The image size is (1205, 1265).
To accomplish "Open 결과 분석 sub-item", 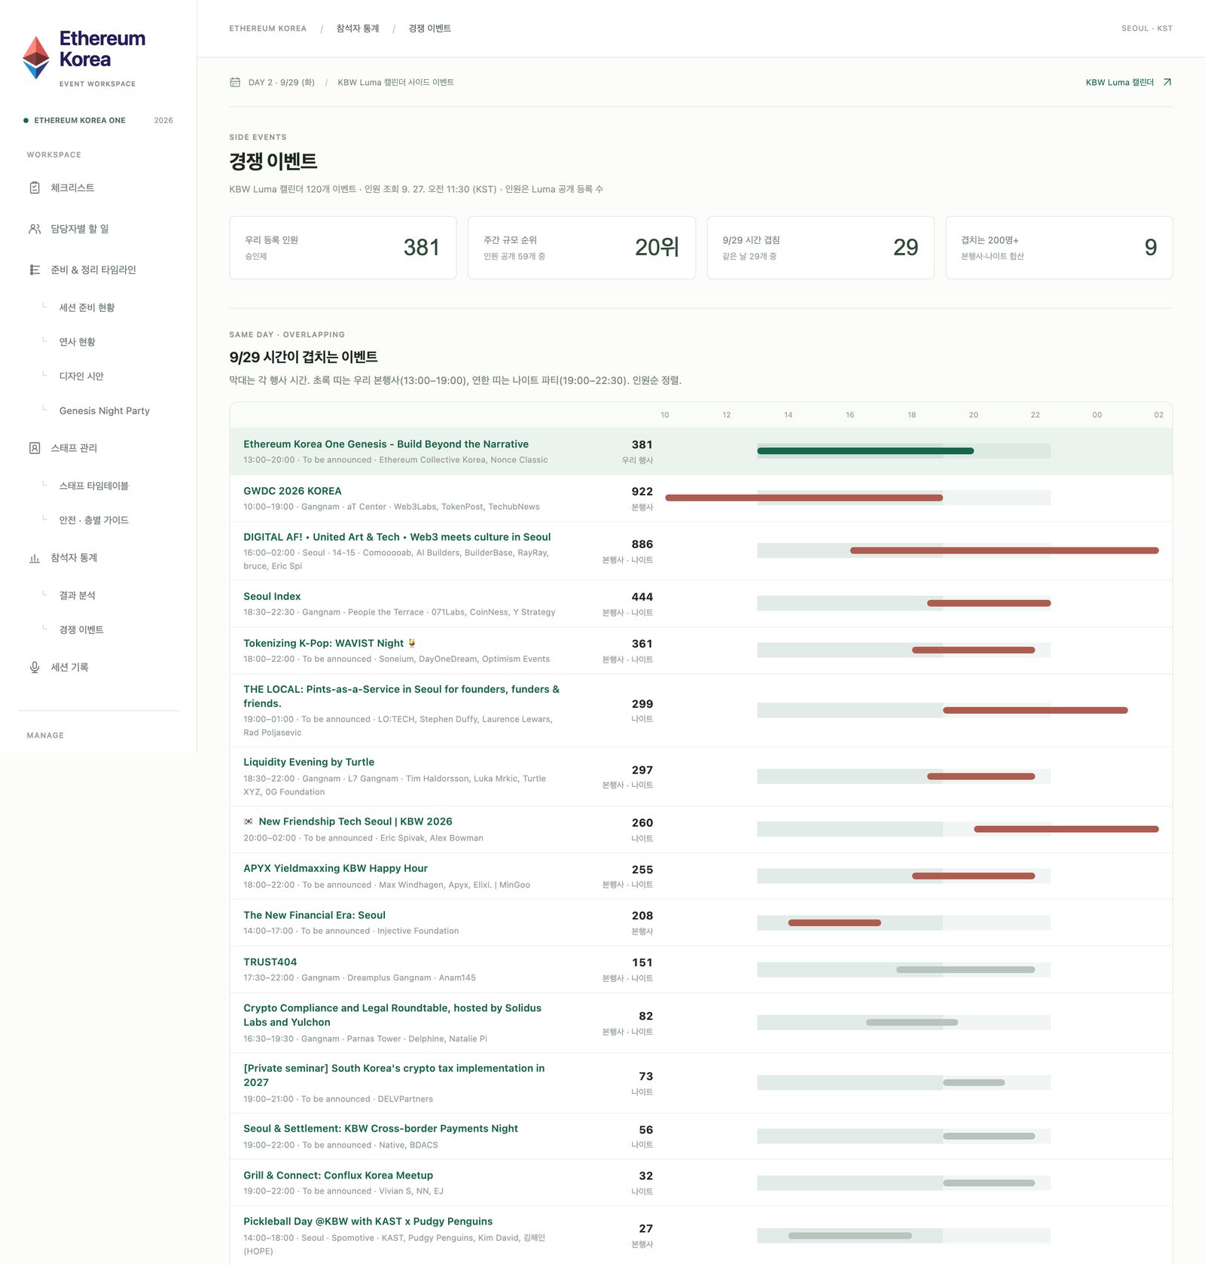I will (x=77, y=596).
